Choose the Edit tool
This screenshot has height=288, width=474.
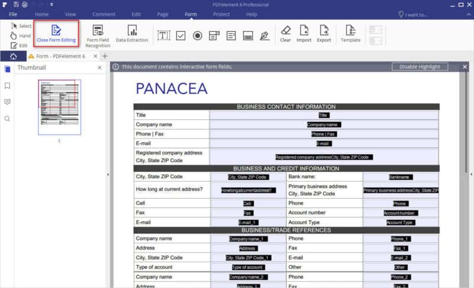[19, 46]
